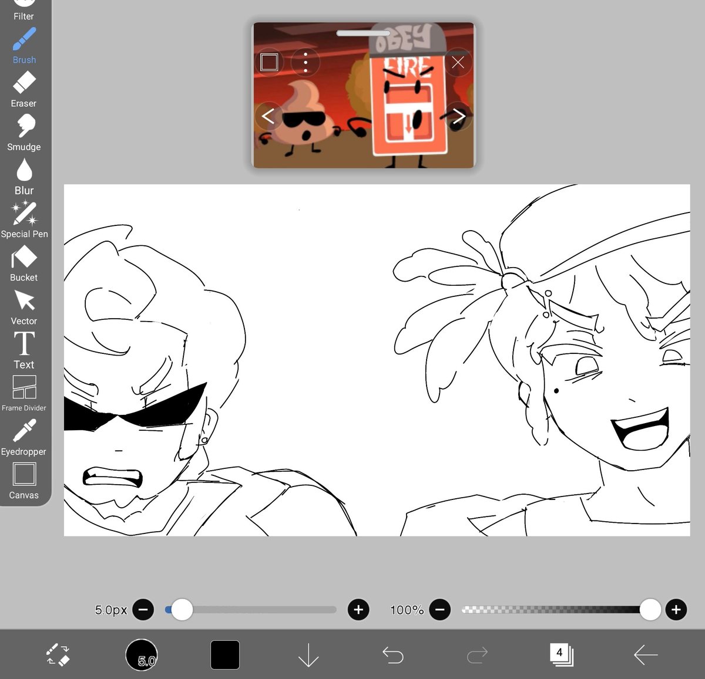705x679 pixels.
Task: Select the Frame Divider tool
Action: click(x=24, y=393)
